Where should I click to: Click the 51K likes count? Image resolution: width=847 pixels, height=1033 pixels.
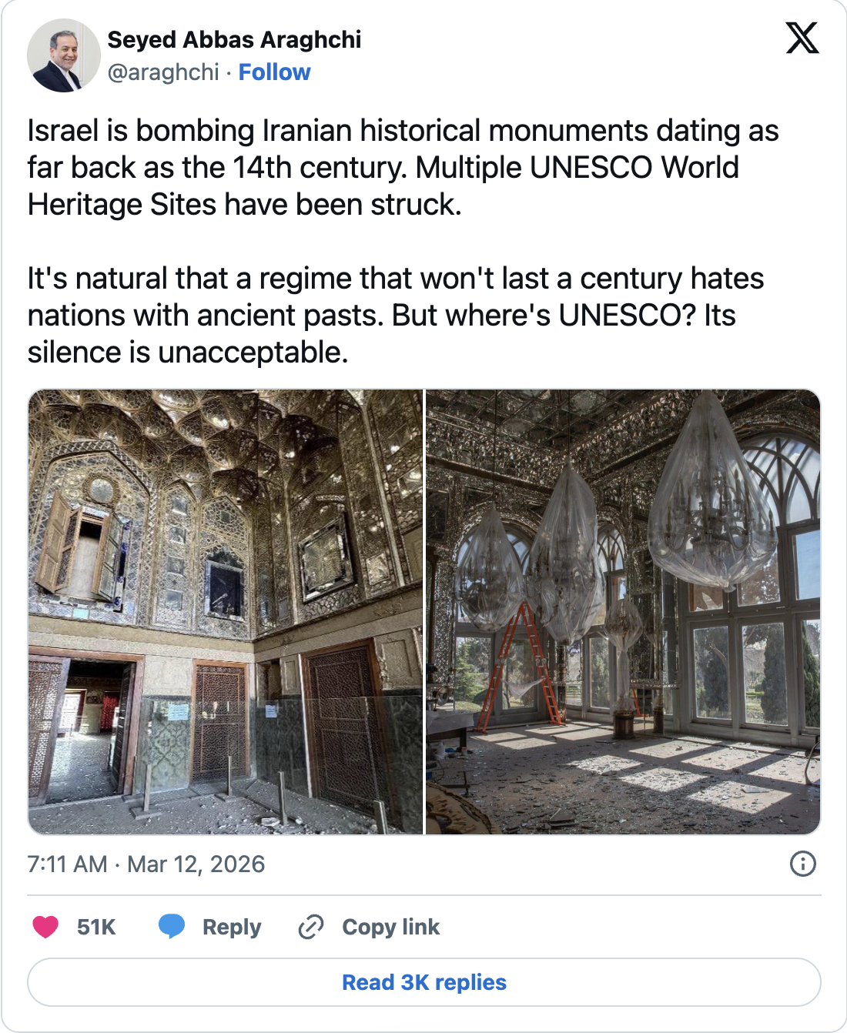pyautogui.click(x=96, y=927)
